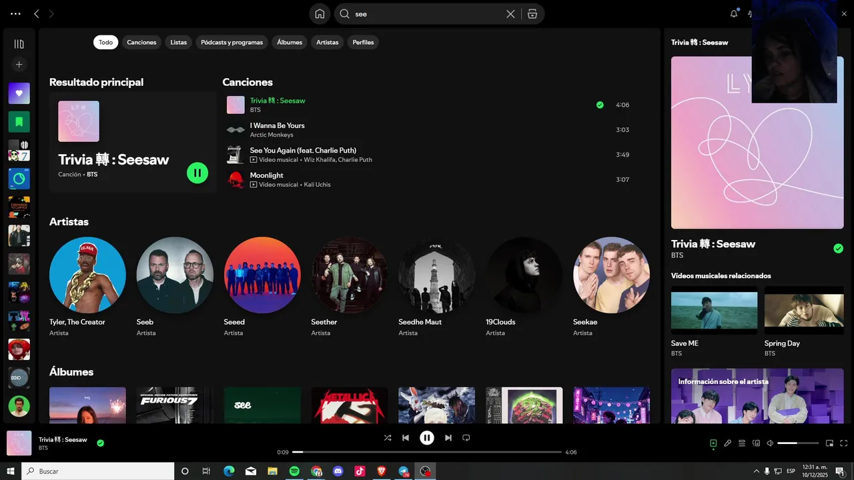Open the green bookmark Your Episodes
The height and width of the screenshot is (480, 854).
coord(19,122)
